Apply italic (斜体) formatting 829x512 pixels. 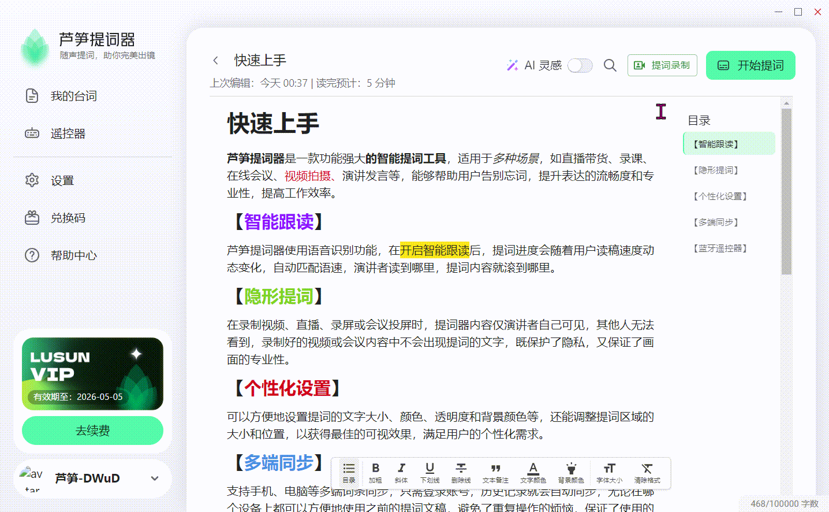coord(401,472)
